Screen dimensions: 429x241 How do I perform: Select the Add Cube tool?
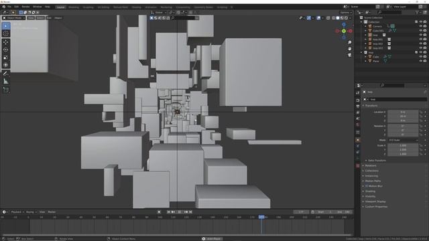[x=6, y=90]
